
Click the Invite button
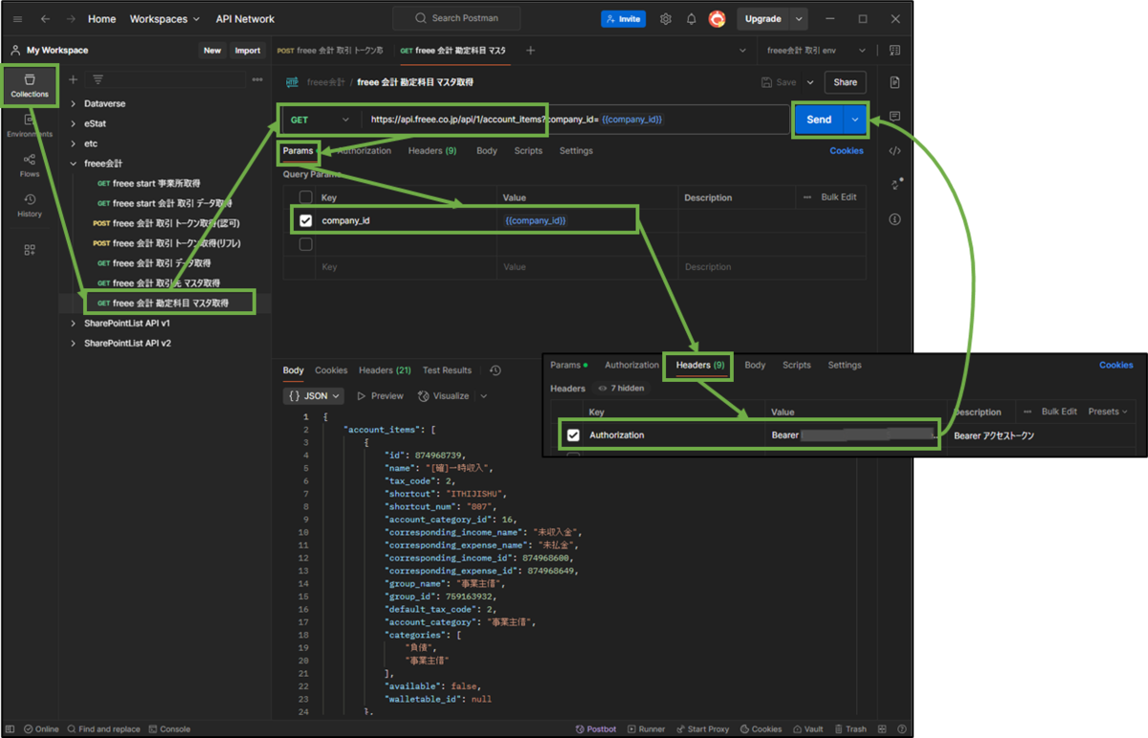623,19
